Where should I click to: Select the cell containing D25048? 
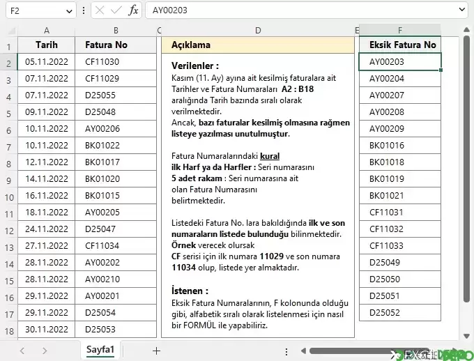click(116, 112)
